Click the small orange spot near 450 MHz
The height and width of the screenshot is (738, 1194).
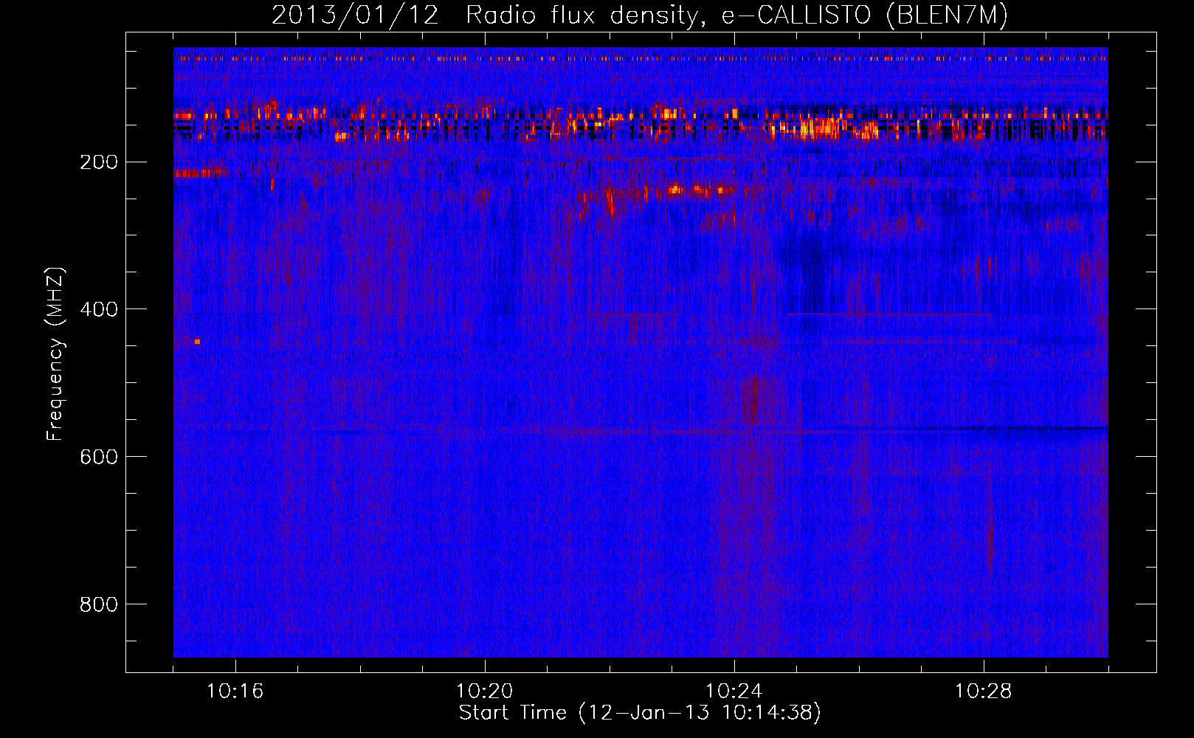point(197,341)
